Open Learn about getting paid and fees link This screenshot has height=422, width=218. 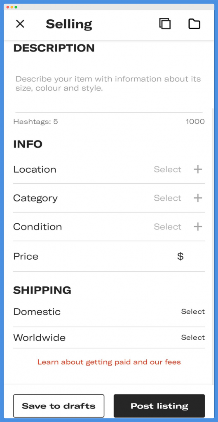(x=109, y=362)
